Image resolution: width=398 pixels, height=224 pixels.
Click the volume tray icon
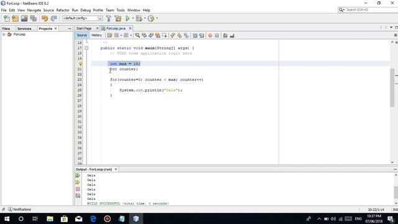coord(333,218)
